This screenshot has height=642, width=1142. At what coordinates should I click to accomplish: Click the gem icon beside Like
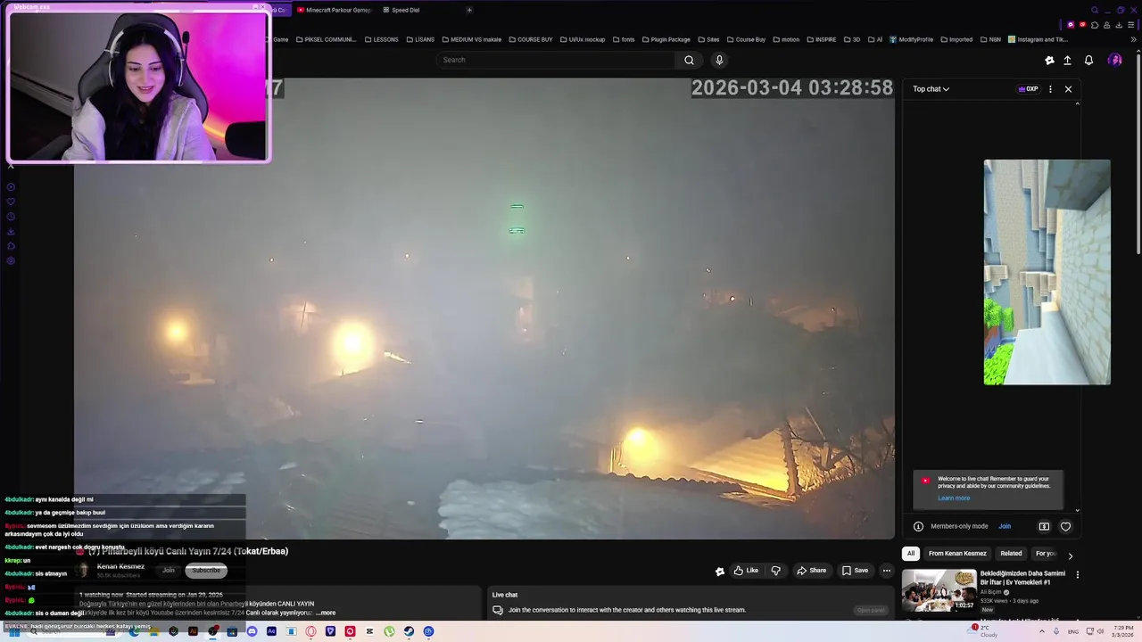[x=720, y=572]
